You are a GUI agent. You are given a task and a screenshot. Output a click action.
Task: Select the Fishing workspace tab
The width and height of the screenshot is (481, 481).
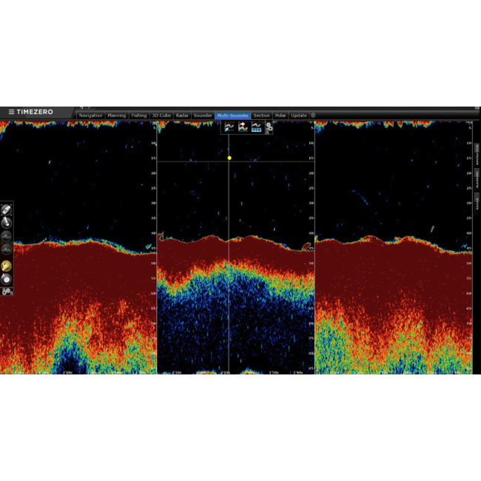139,115
